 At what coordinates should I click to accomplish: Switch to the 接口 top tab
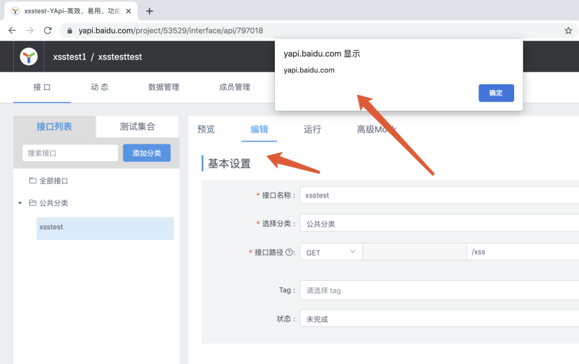[42, 87]
